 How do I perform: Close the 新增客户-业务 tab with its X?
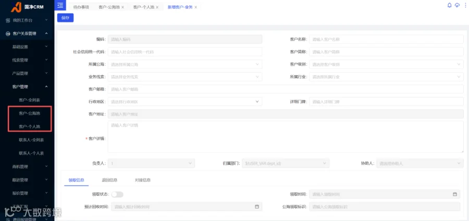click(x=195, y=7)
